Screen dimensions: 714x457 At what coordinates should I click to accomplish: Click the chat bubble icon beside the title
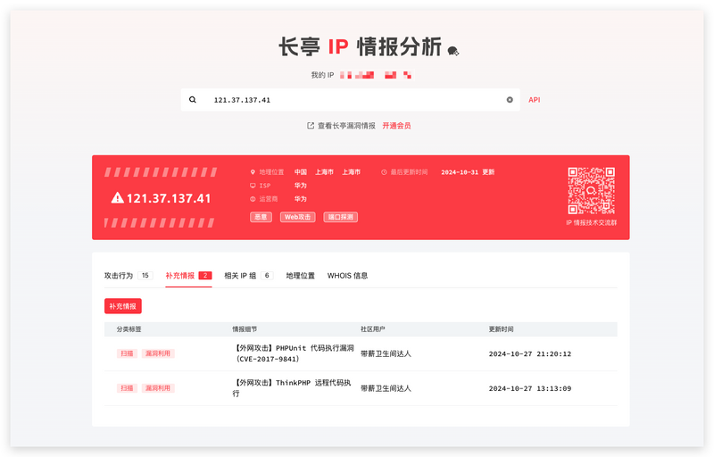[453, 51]
